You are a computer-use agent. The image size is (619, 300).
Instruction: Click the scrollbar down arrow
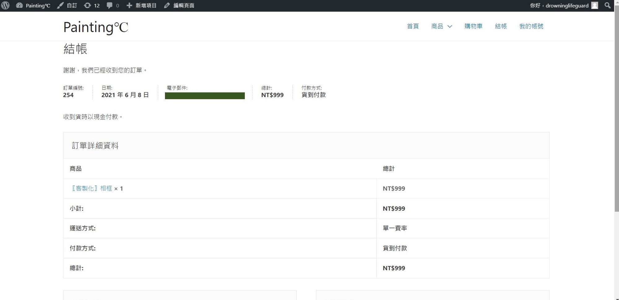617,298
